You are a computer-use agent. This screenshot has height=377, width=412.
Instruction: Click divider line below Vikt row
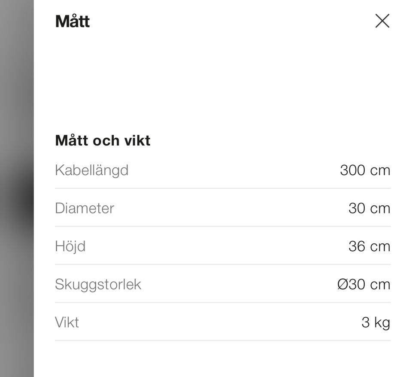[x=222, y=341]
